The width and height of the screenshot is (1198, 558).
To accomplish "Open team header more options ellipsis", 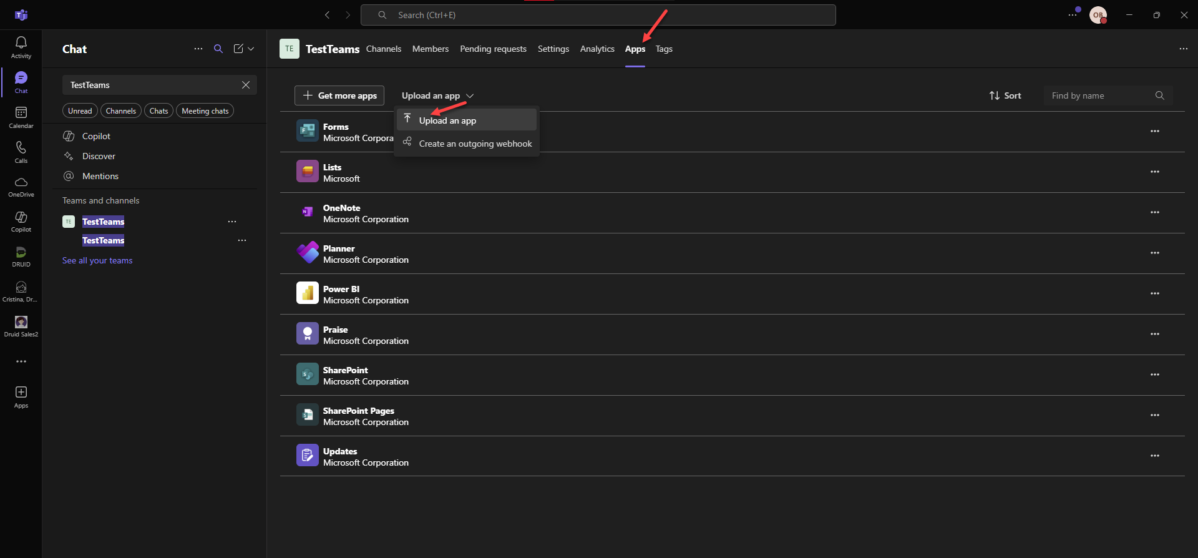I will pyautogui.click(x=1184, y=49).
